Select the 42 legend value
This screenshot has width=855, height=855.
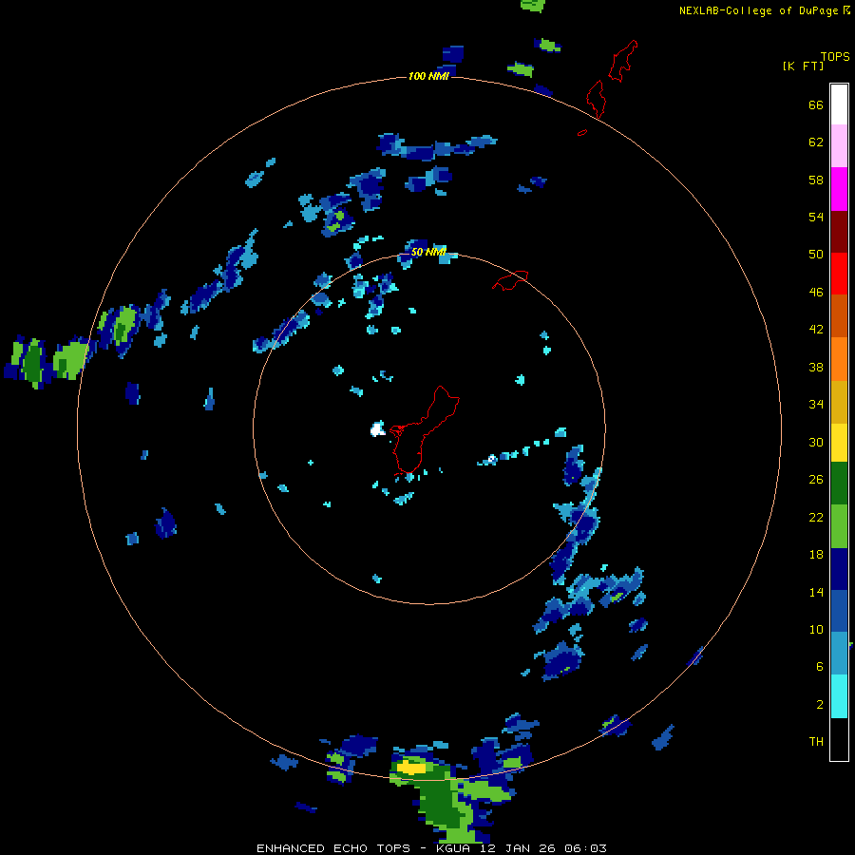[x=816, y=329]
